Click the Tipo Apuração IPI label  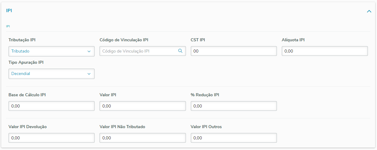pos(26,63)
